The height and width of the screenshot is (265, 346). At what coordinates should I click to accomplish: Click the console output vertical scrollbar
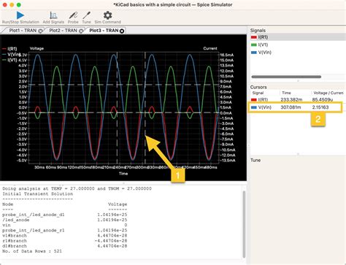pos(244,224)
